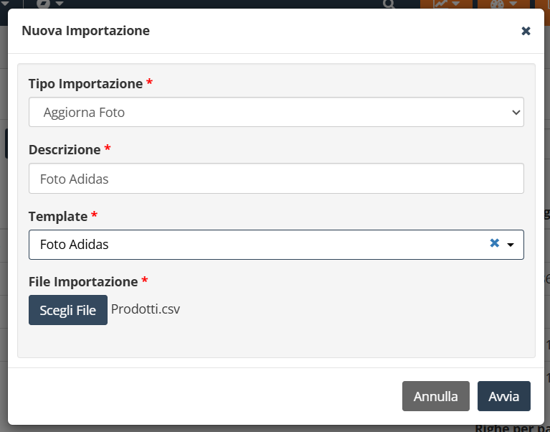Clear the selected Foto Adidas template

pyautogui.click(x=494, y=243)
